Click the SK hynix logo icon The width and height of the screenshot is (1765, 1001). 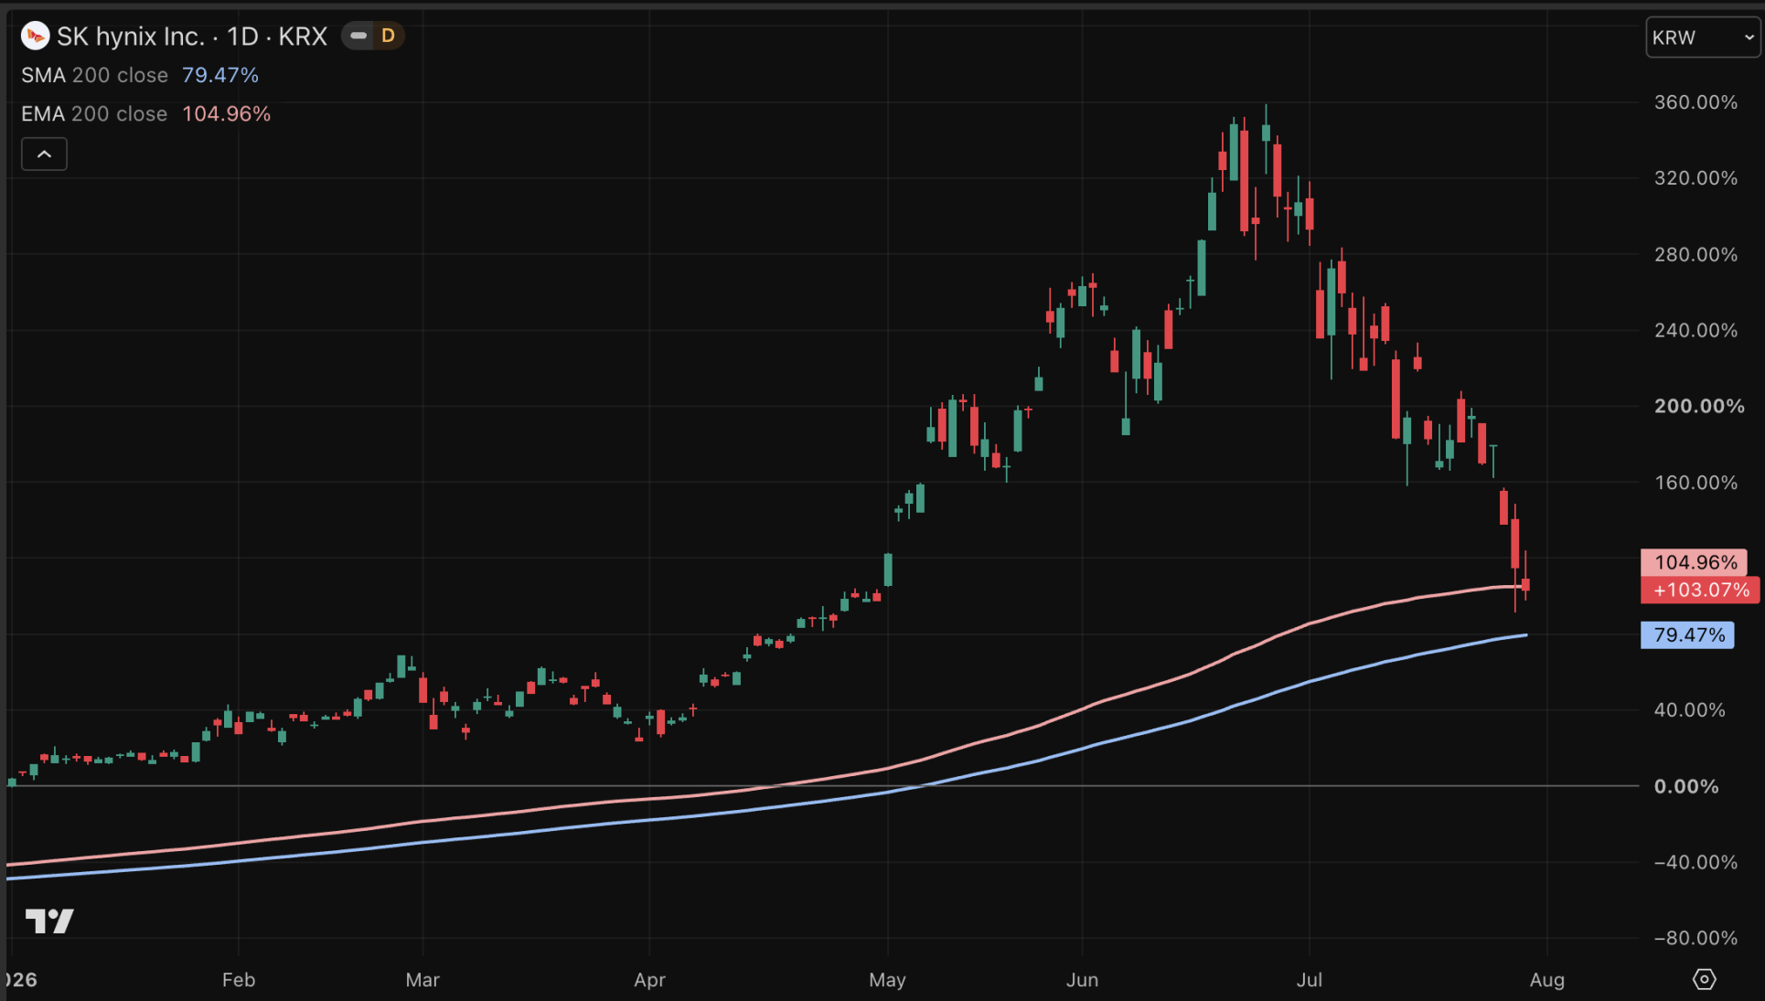[35, 36]
